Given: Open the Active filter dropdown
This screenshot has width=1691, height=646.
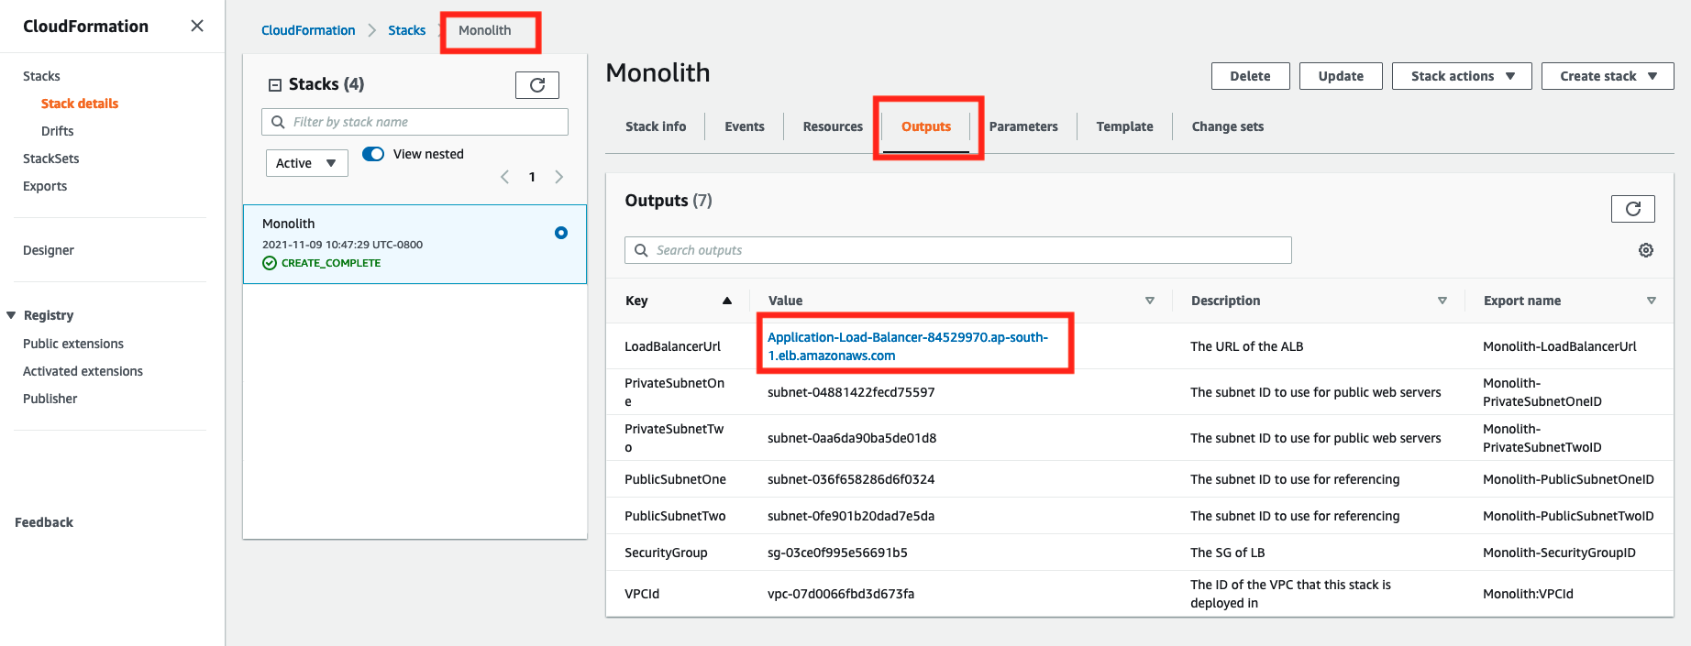Looking at the screenshot, I should click(306, 163).
